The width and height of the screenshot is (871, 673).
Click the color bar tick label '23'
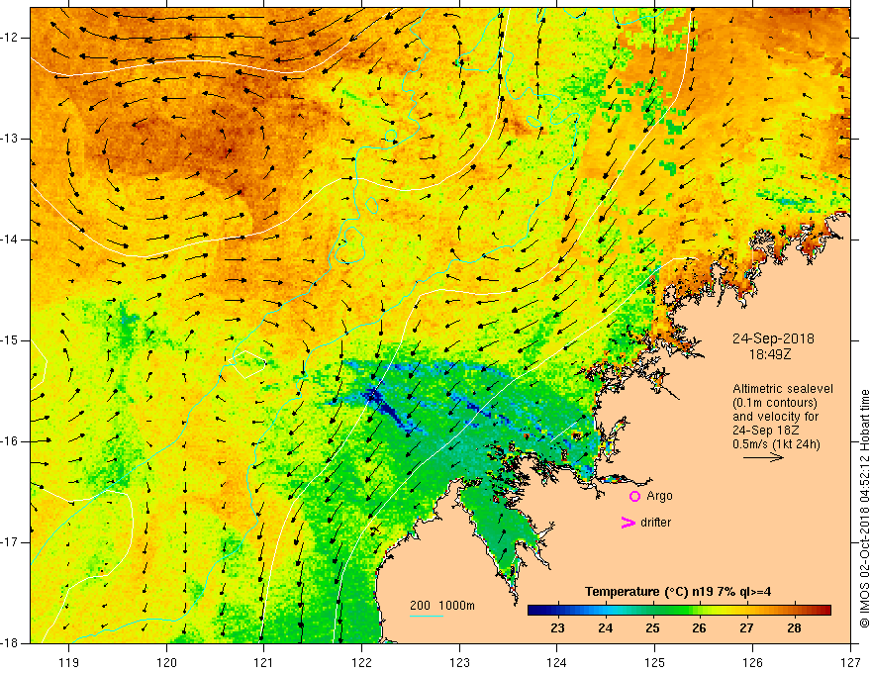[557, 628]
